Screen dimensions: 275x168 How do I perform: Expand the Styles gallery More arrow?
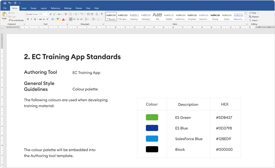point(246,20)
